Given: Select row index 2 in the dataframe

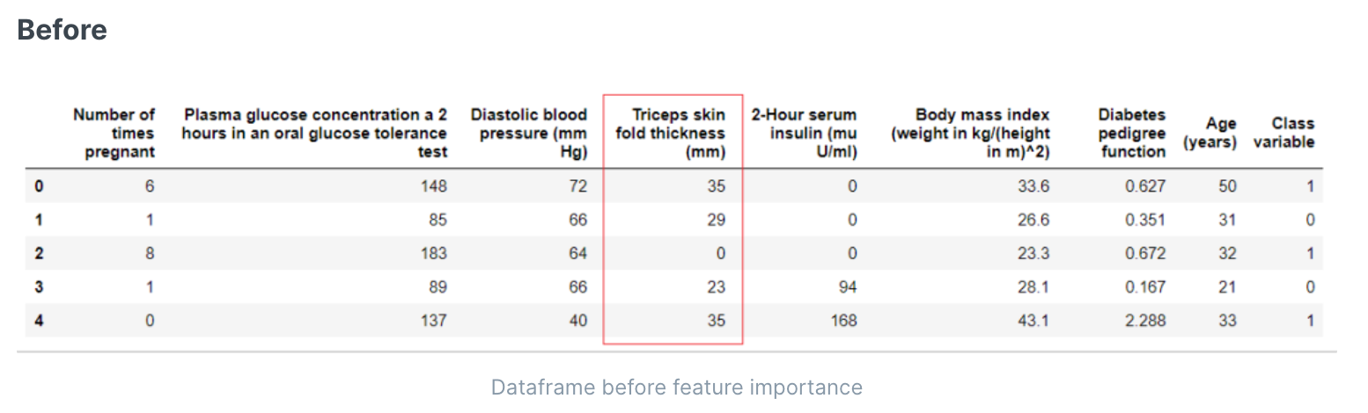Looking at the screenshot, I should [39, 254].
